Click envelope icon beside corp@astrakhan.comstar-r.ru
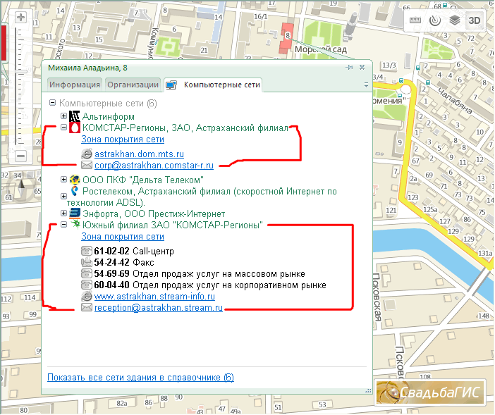495x415 pixels. point(87,165)
